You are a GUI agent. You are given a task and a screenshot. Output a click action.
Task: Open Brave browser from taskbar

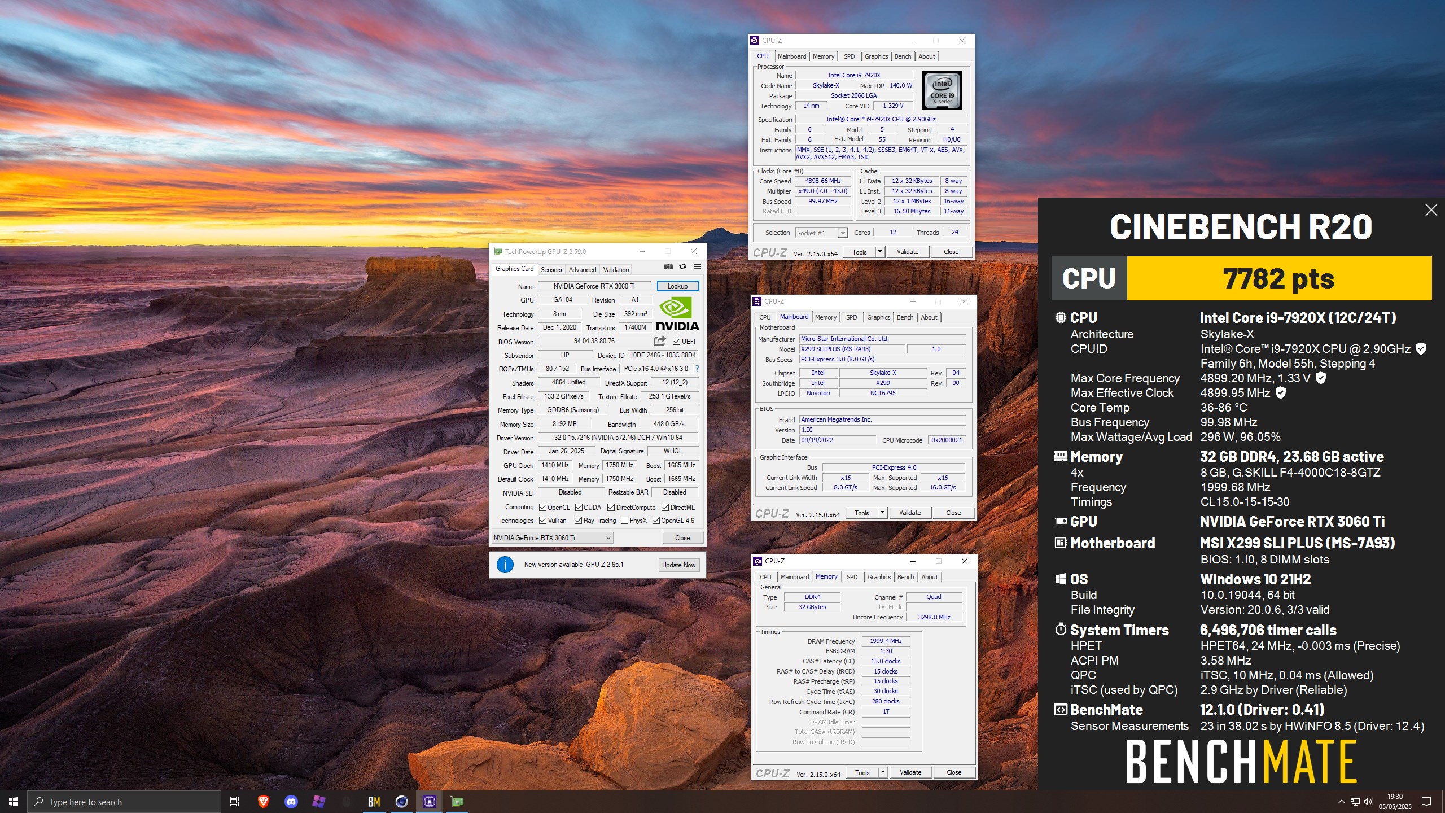264,802
